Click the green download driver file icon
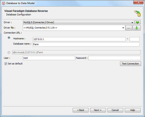 [x=137, y=28]
